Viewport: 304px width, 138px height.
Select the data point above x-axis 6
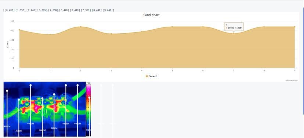pyautogui.click(x=203, y=27)
